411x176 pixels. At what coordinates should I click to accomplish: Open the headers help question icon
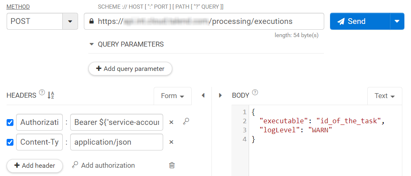click(42, 92)
